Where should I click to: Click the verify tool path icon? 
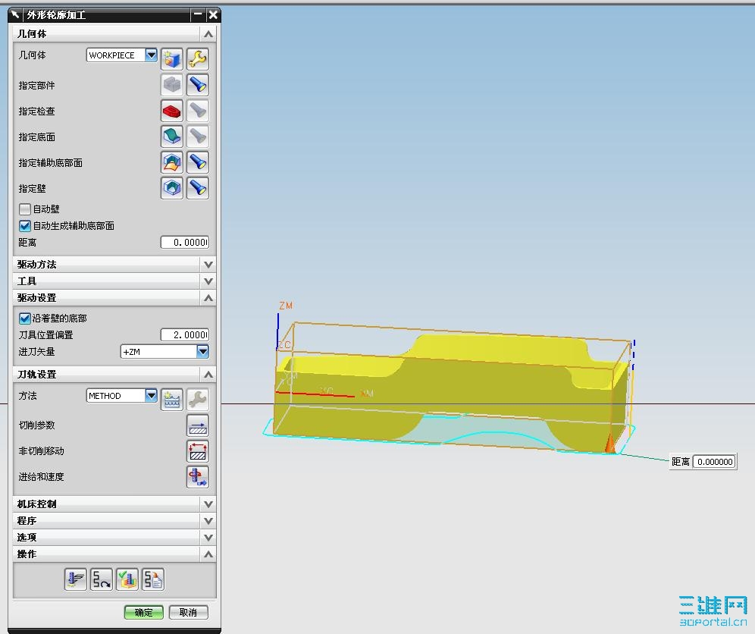(127, 579)
